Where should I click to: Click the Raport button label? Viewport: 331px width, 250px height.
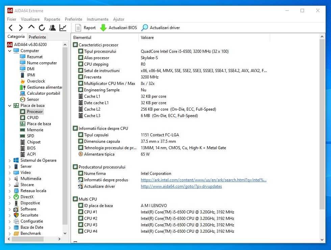90,28
